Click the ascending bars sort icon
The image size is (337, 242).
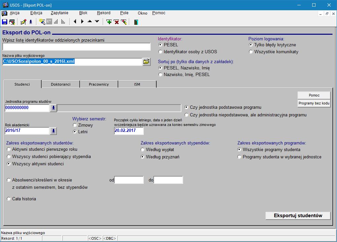pyautogui.click(x=56, y=22)
